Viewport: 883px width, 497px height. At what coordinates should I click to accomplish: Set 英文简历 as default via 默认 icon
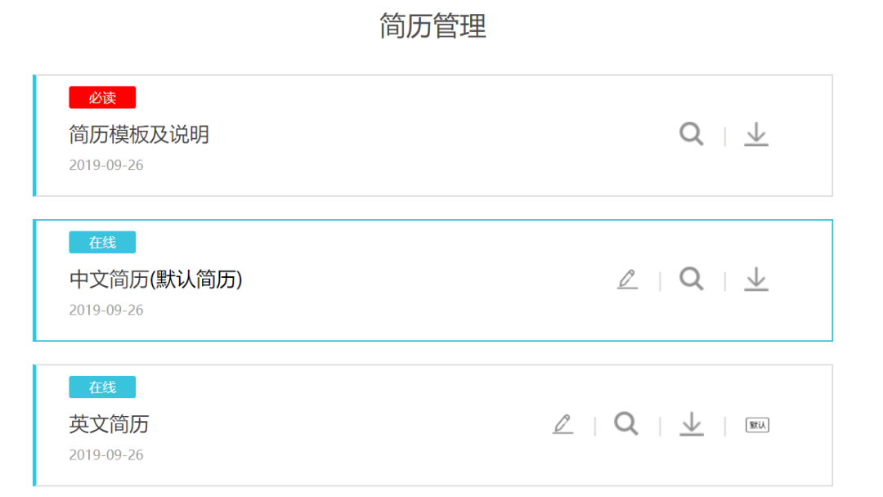click(757, 425)
